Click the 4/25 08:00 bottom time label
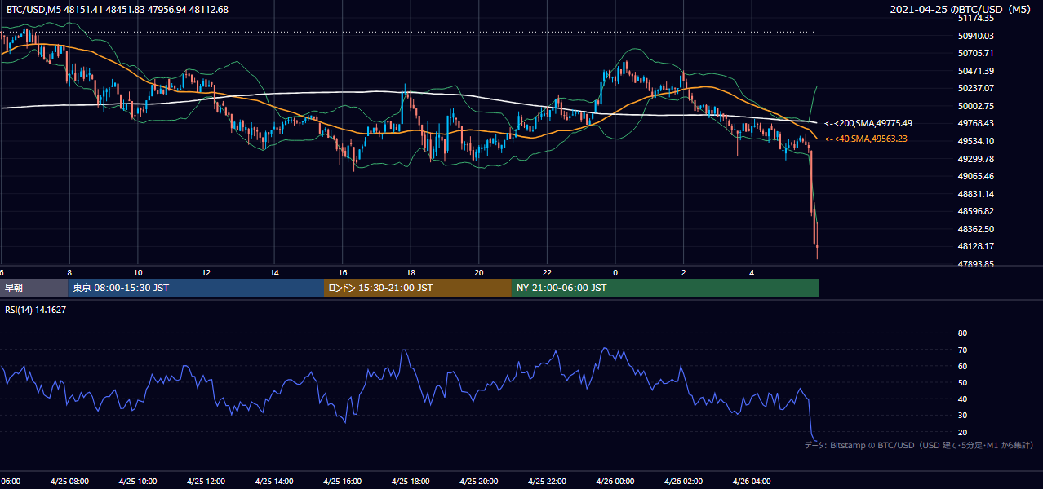Viewport: 1043px width, 489px height. coord(69,482)
